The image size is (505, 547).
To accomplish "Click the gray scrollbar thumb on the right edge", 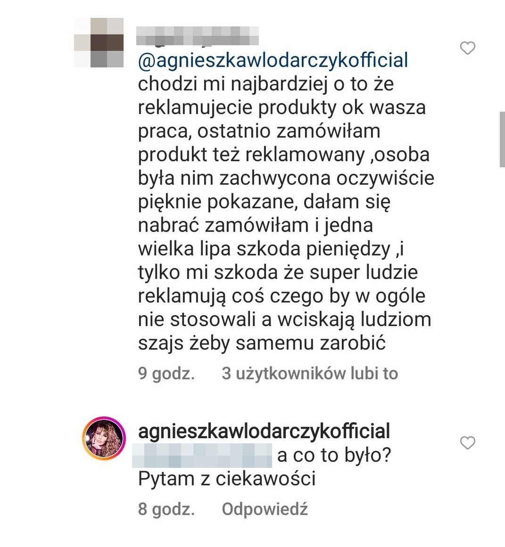I will coord(503,139).
